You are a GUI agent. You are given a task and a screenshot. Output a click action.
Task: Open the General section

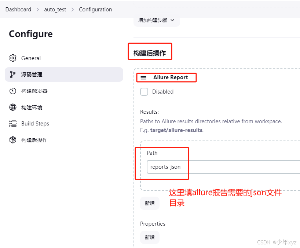click(x=64, y=58)
